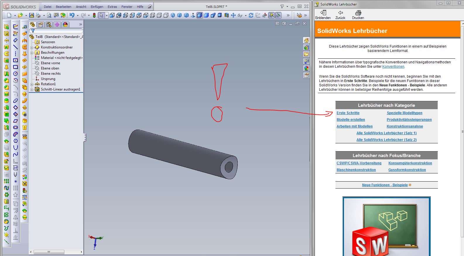Click Zurück button in Lehrbücher window
464x256 pixels.
click(340, 15)
